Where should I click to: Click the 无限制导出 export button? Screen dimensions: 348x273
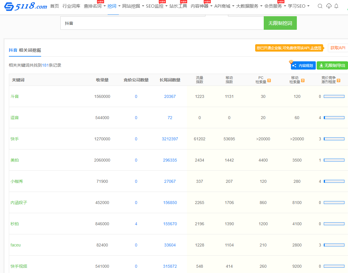[332, 65]
